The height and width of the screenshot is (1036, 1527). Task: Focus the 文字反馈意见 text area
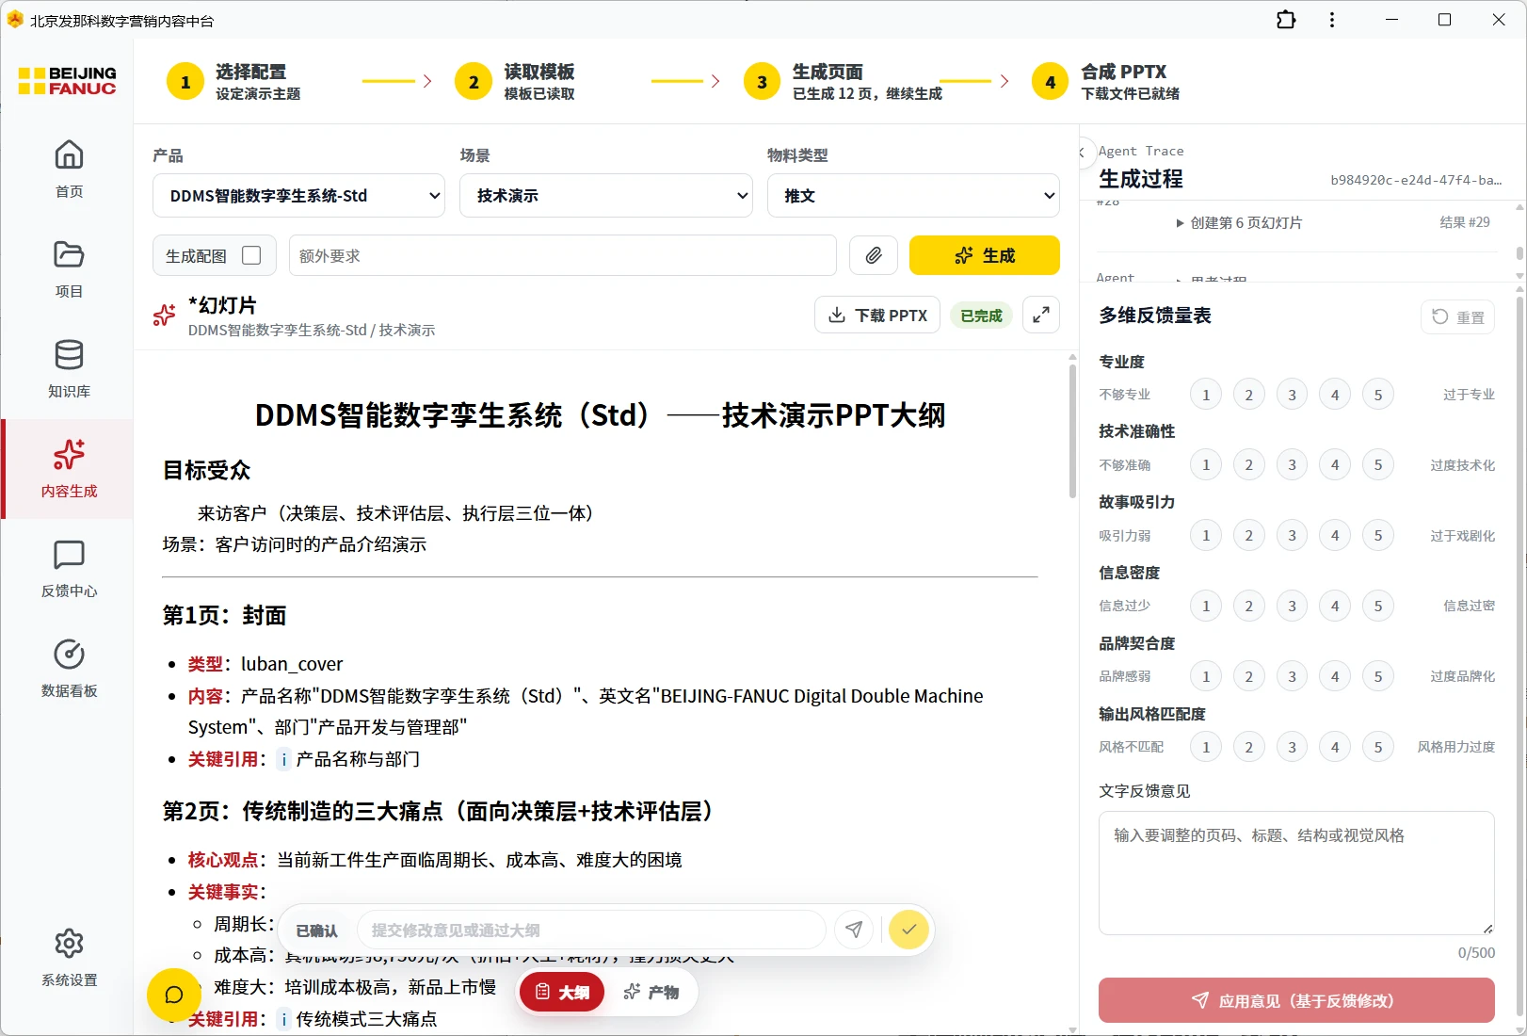1296,873
